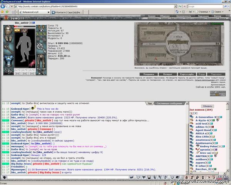Click the player list scrollbar up arrow
The width and height of the screenshot is (231, 185).
228,103
